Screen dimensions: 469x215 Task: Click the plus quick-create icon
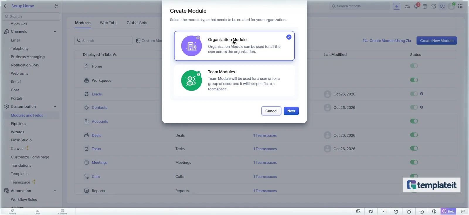coord(397,6)
